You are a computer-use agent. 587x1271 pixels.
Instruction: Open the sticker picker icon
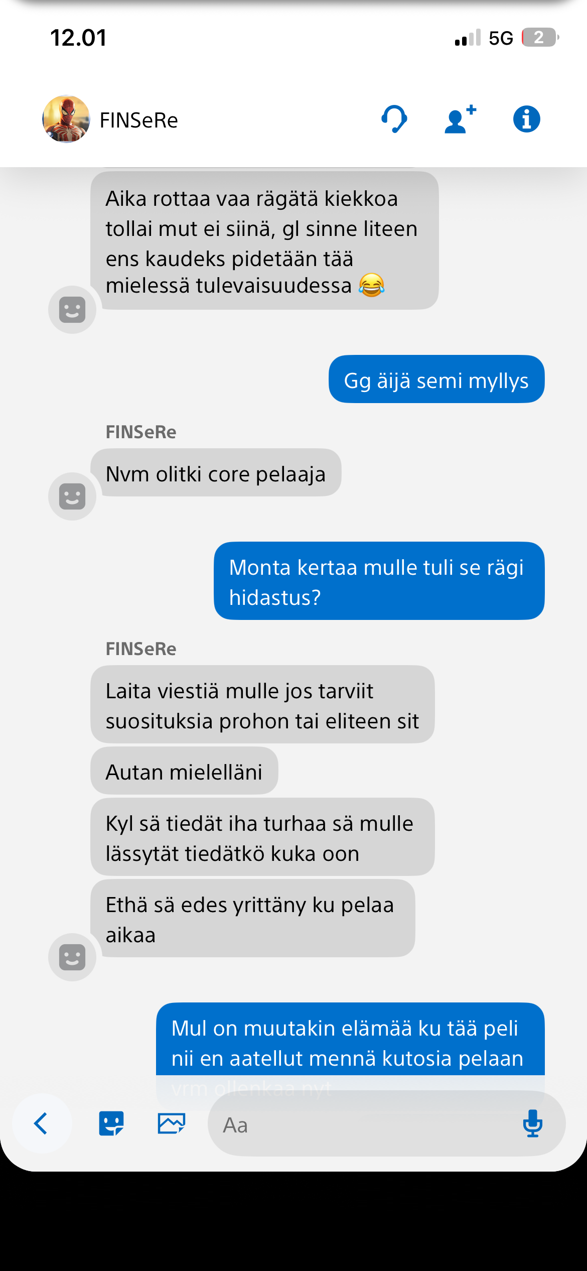[x=111, y=1123]
